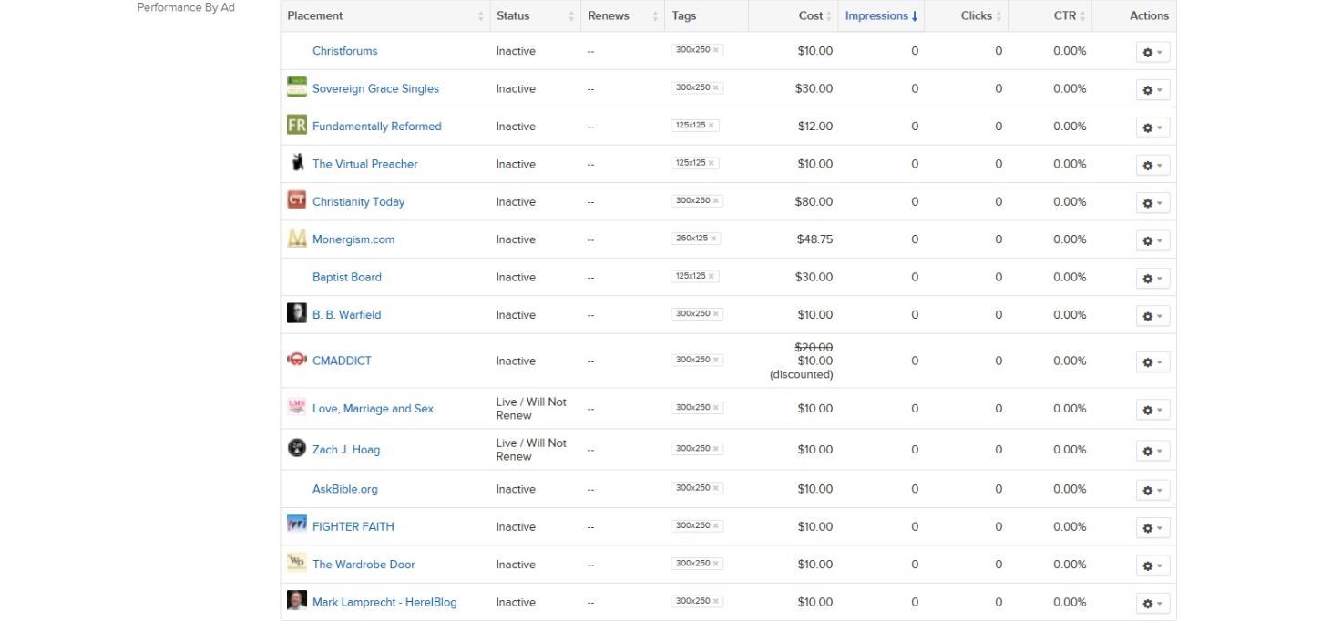1321x621 pixels.
Task: Remove the 300x250 tag on Christforums
Action: pos(716,50)
